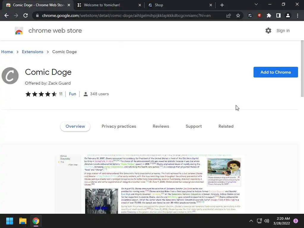Viewport: 304px width, 228px height.
Task: Reload the current page
Action: [26, 15]
